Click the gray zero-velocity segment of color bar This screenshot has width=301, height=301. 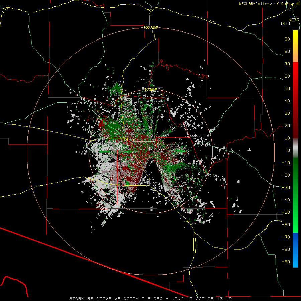tap(295, 148)
